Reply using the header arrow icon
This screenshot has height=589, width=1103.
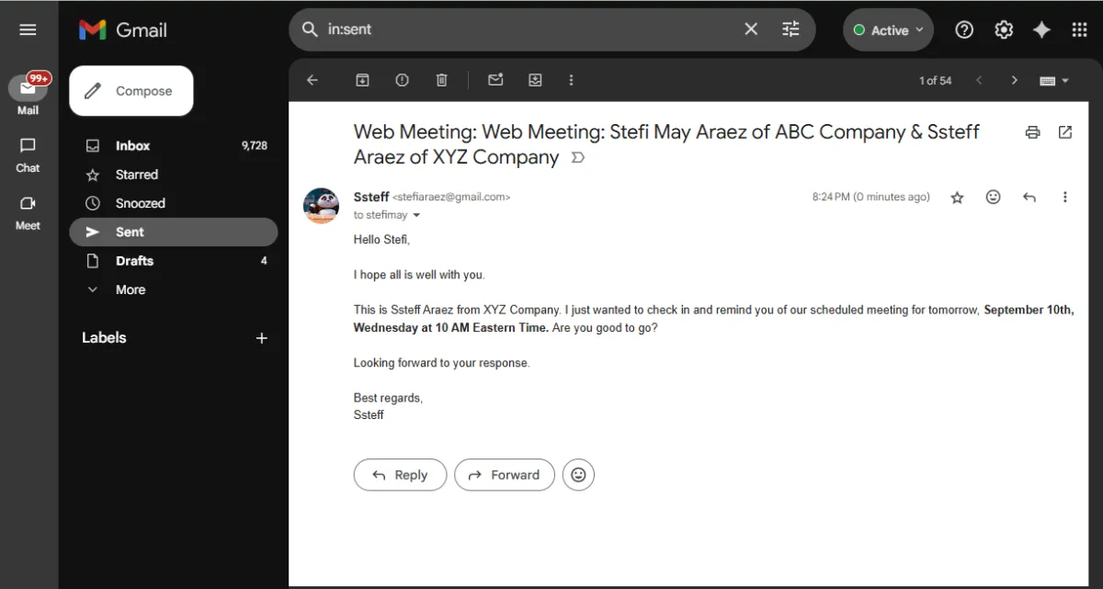point(1029,197)
